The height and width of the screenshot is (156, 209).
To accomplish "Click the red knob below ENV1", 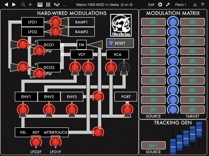I will tap(23, 109).
